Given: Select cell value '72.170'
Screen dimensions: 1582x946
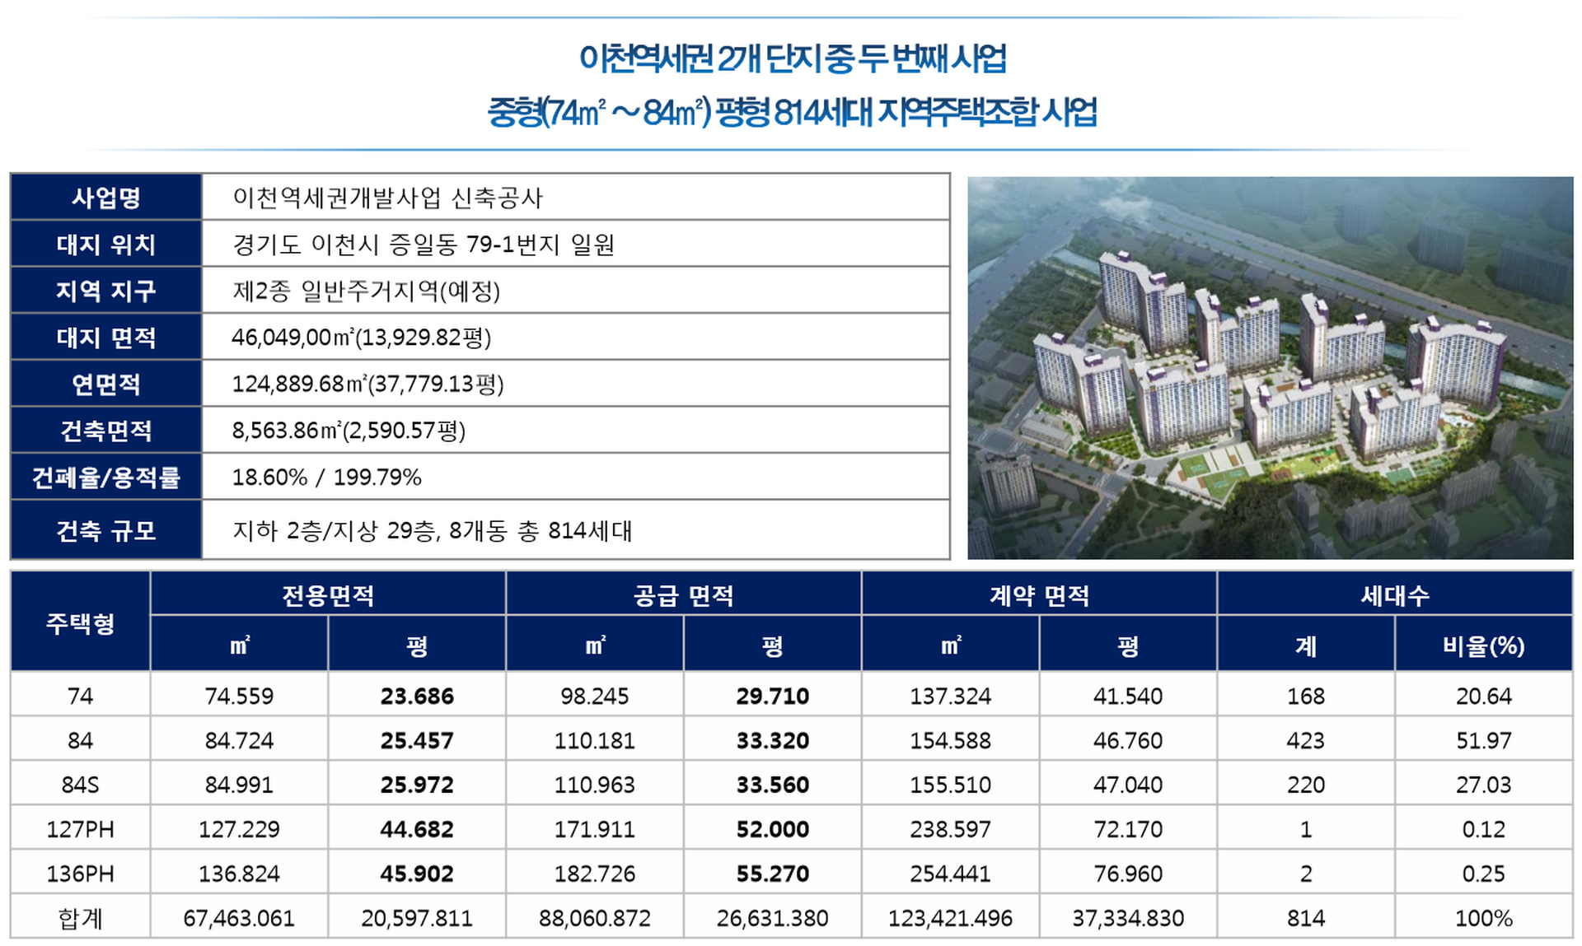Looking at the screenshot, I should click(1128, 829).
